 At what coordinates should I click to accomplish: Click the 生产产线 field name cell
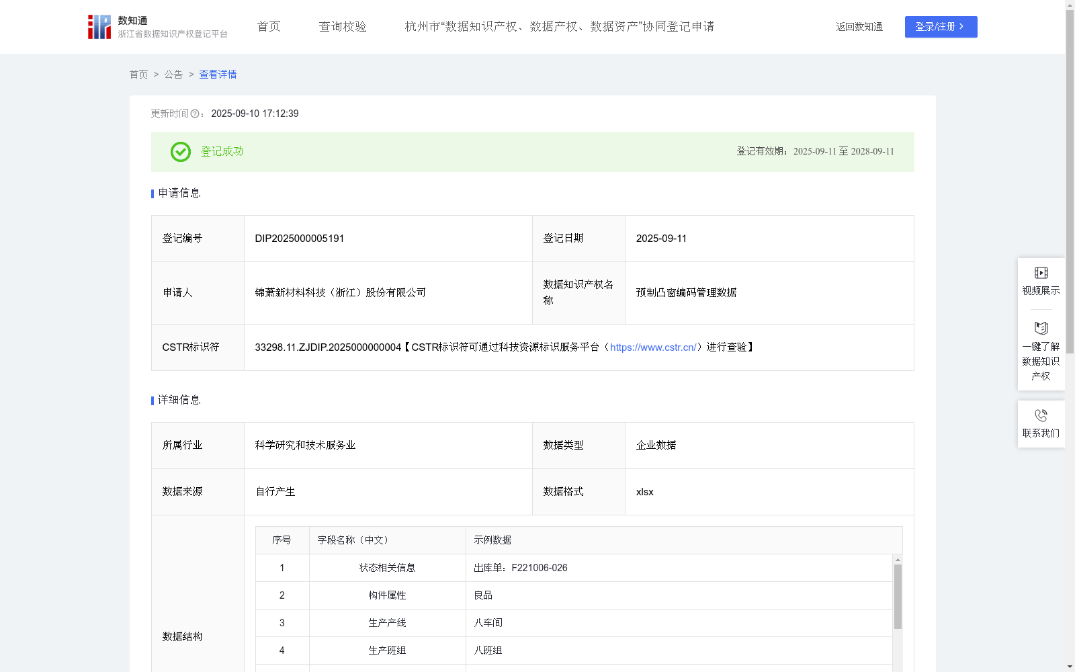tap(388, 623)
